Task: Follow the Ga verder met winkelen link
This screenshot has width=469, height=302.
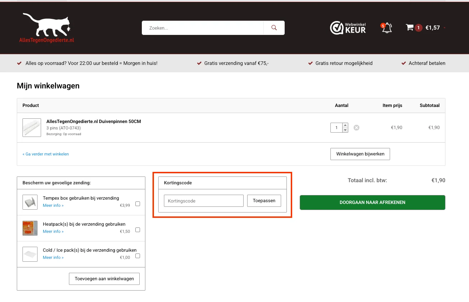Action: [x=46, y=154]
